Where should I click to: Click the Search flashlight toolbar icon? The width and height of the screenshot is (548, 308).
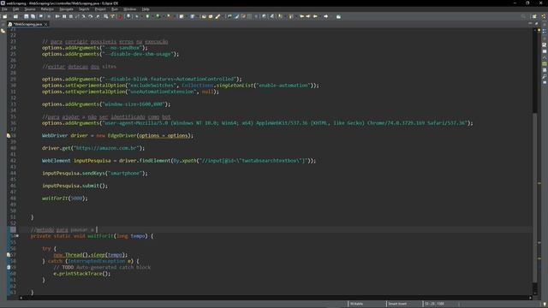click(x=217, y=16)
